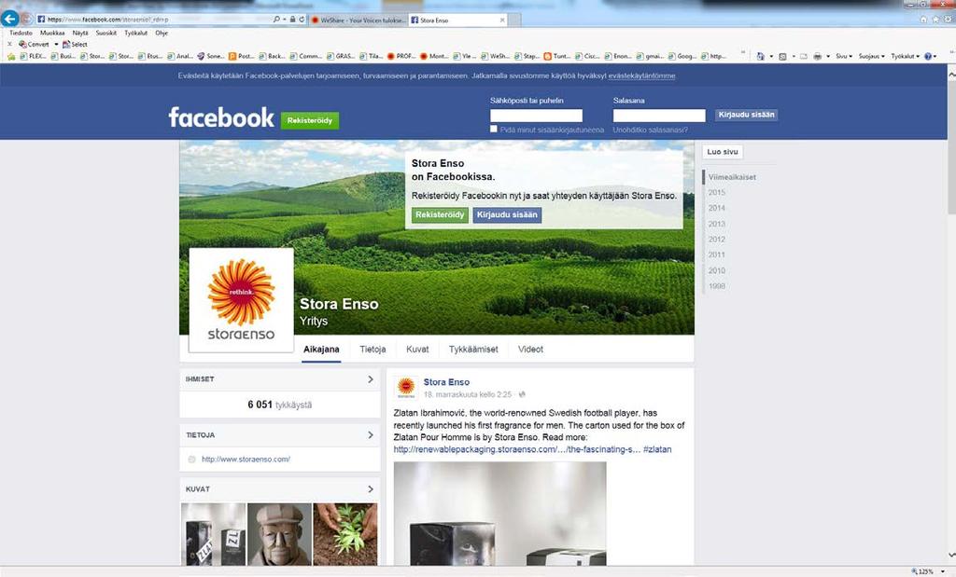
Task: Switch to the WeShare browser tab
Action: pos(358,21)
